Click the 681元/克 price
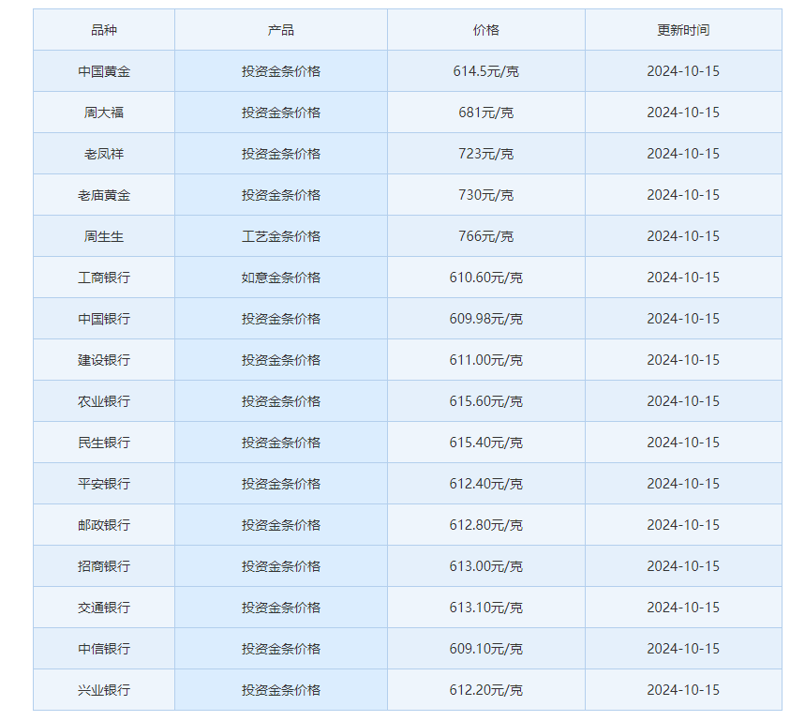Screen dimensions: 805x721 [485, 113]
